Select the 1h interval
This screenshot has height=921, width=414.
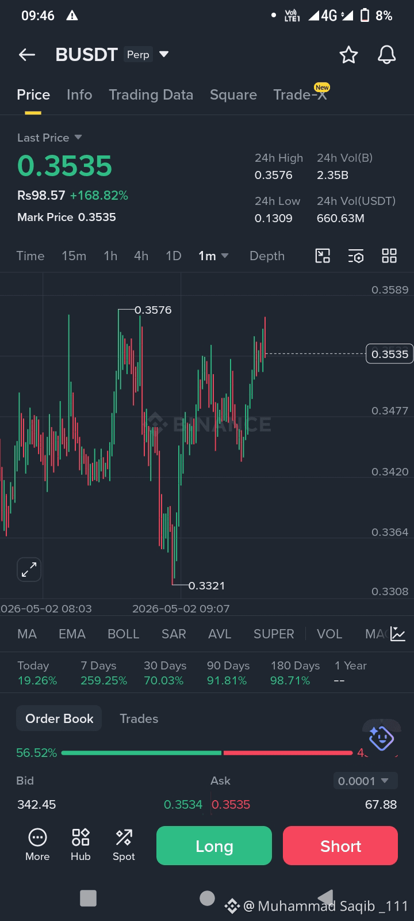tap(110, 256)
